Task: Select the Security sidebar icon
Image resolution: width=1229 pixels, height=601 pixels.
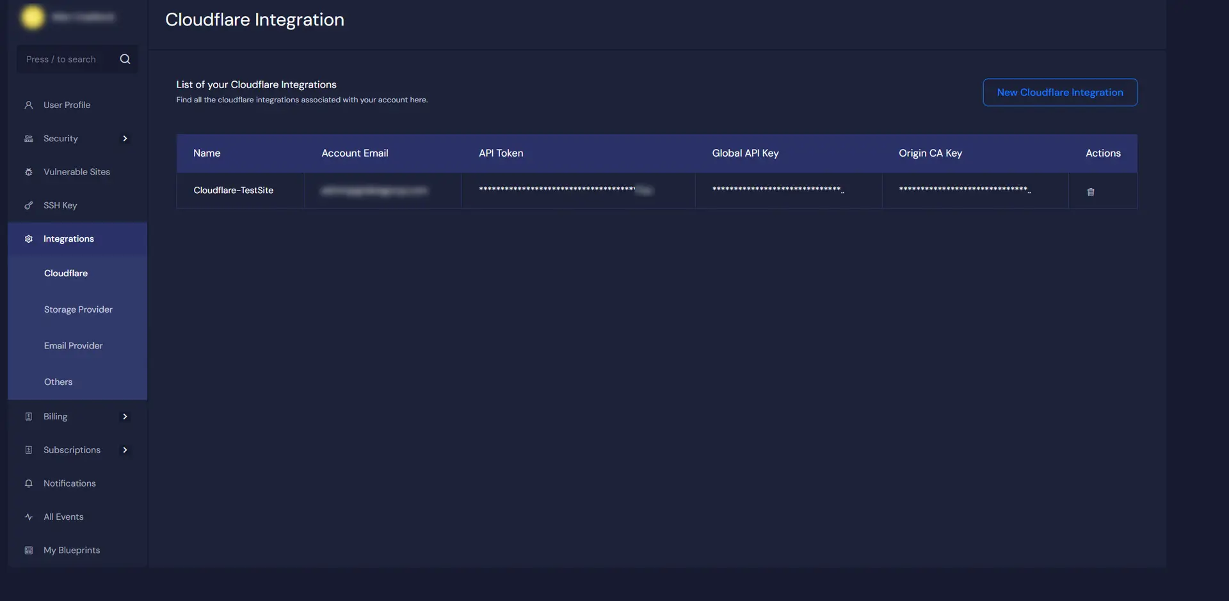Action: point(28,138)
